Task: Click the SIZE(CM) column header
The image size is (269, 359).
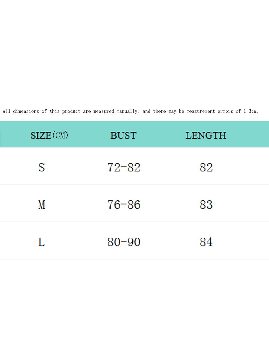Action: 49,135
